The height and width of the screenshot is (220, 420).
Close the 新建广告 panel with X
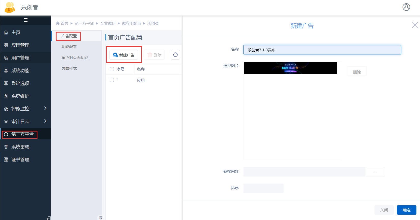415,25
